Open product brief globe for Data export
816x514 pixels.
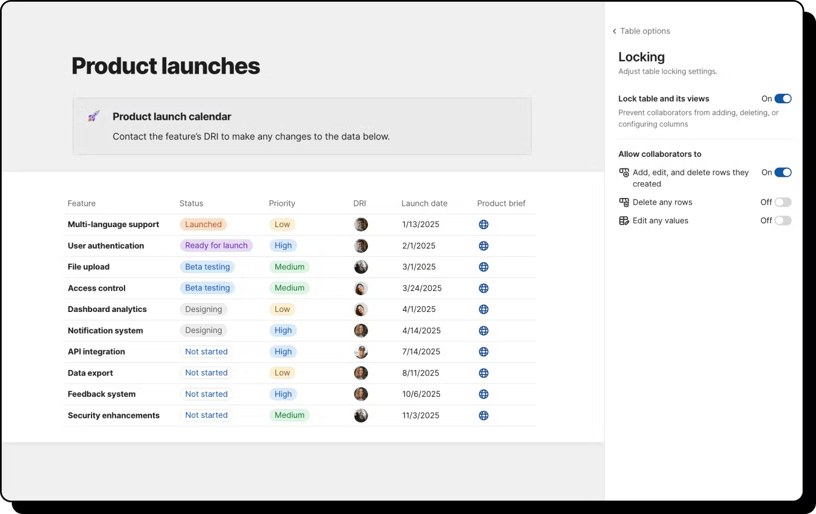484,373
